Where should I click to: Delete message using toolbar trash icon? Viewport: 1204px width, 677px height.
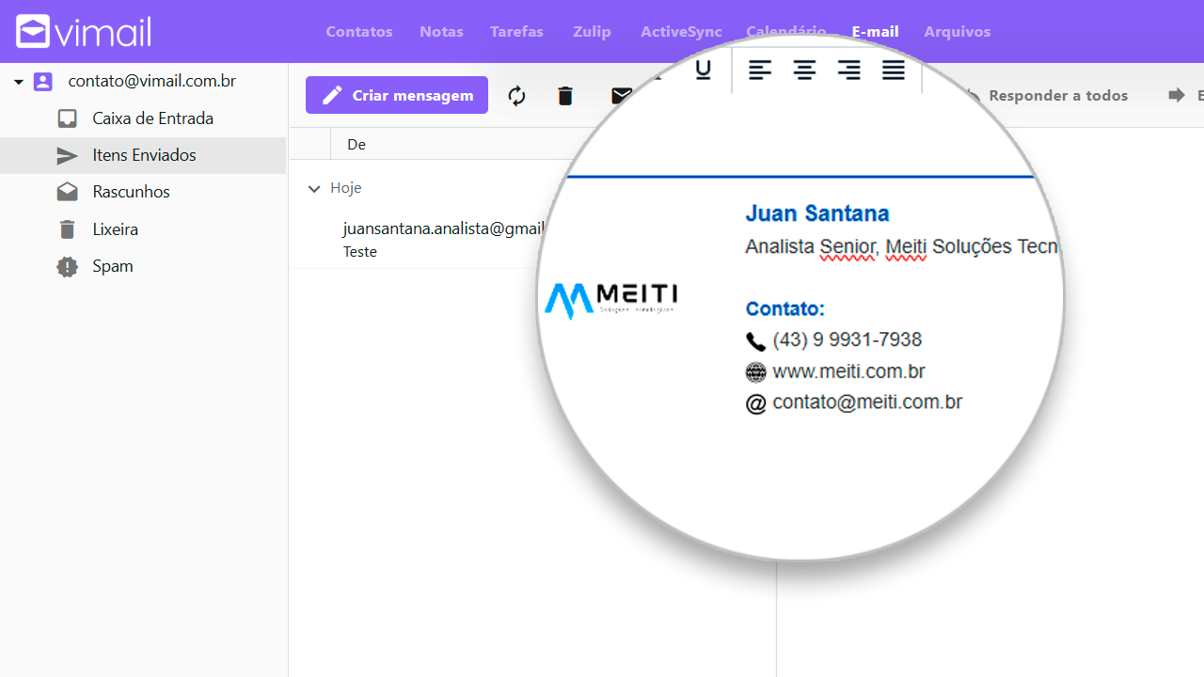(x=565, y=95)
